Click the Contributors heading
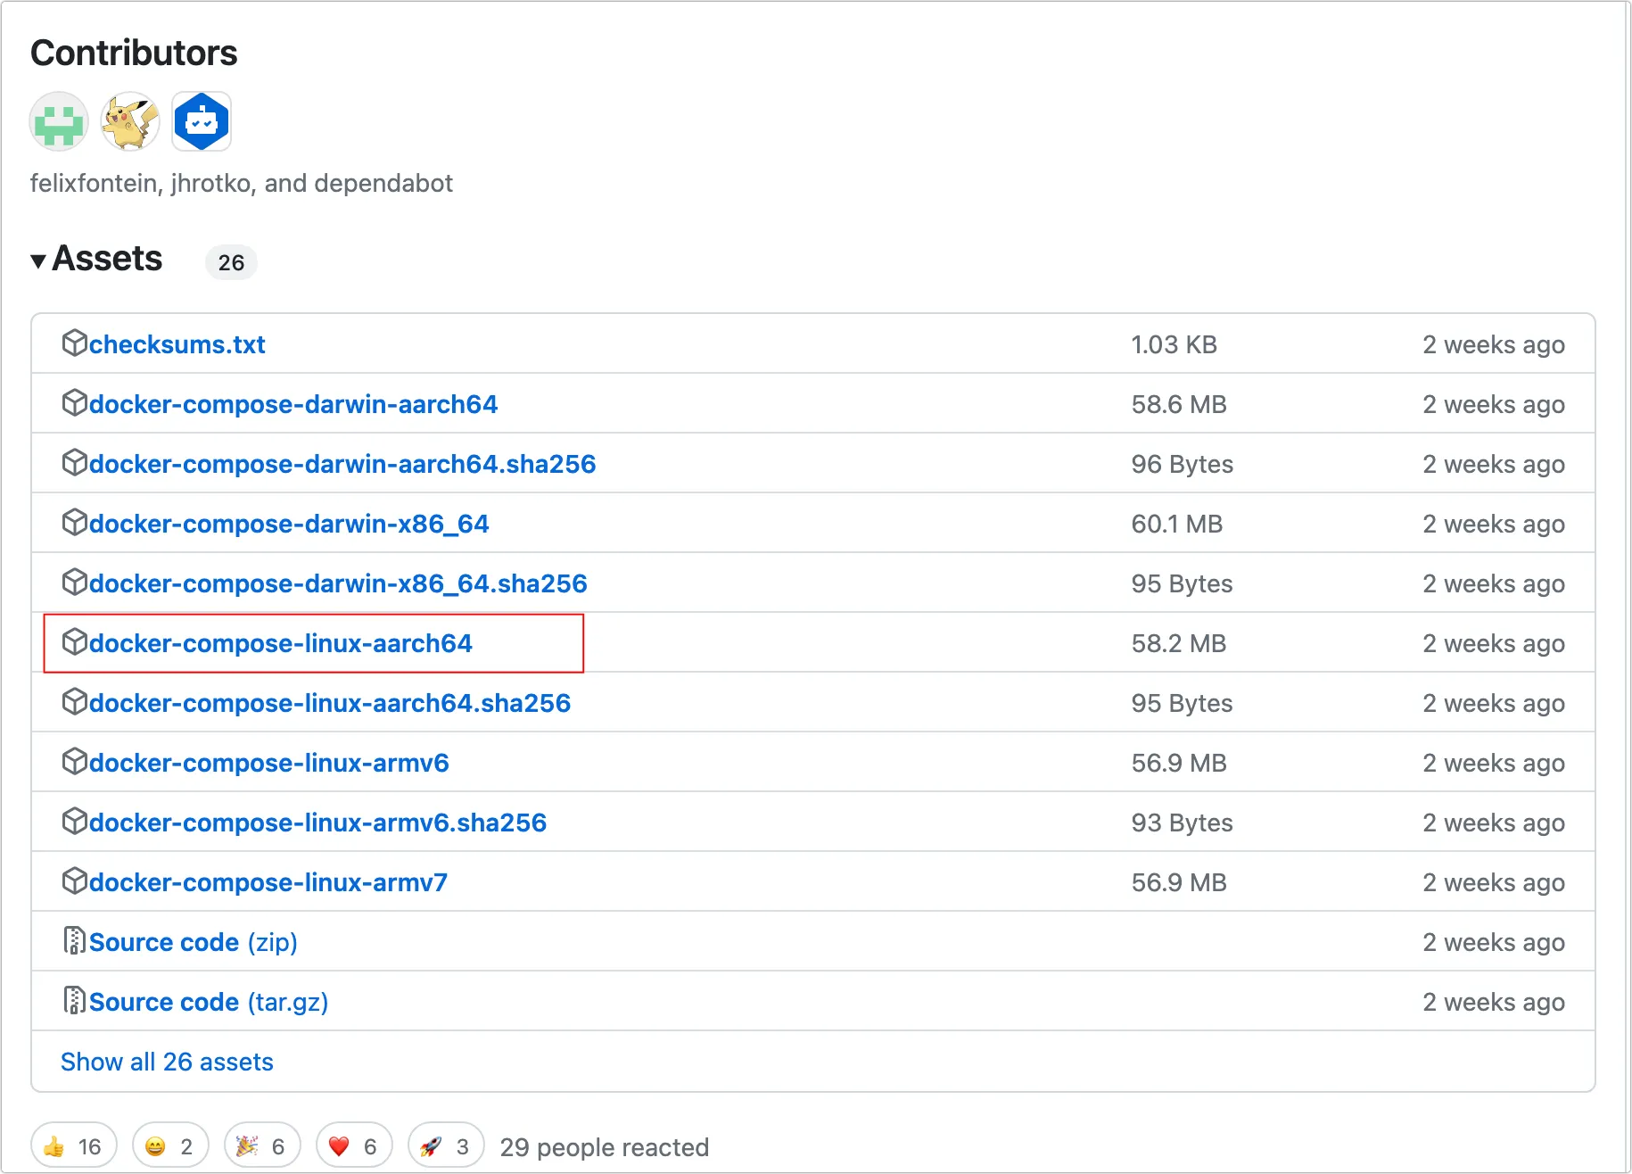 pos(134,54)
